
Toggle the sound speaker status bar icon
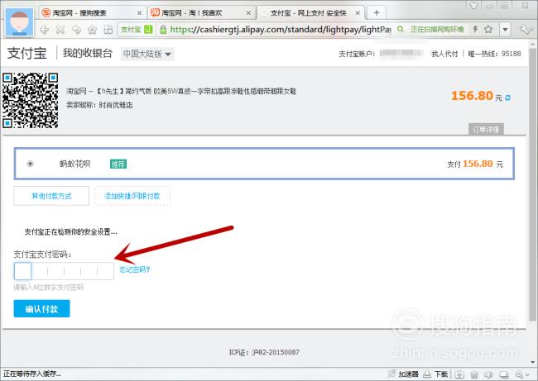tap(488, 374)
